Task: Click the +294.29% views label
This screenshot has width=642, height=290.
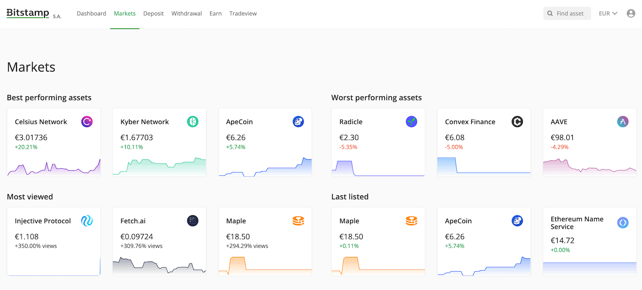Action: point(247,246)
